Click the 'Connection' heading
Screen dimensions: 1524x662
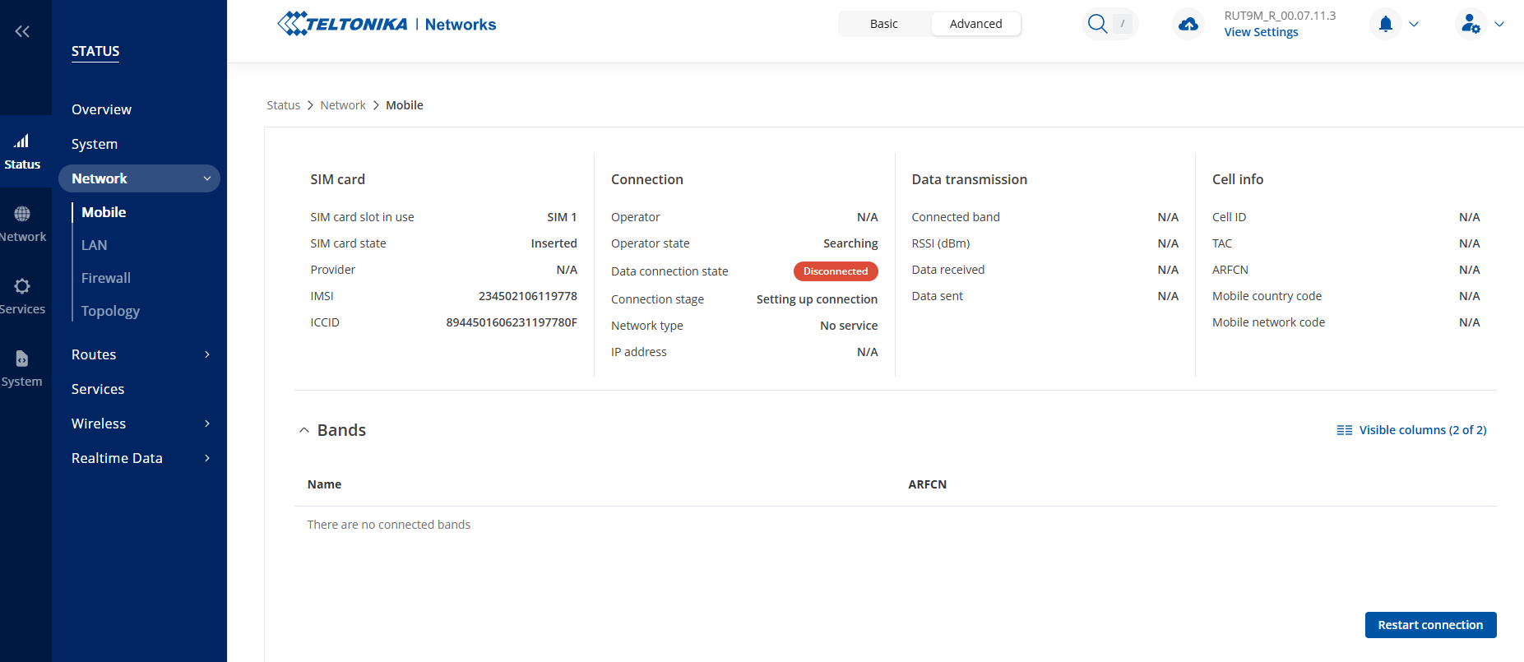tap(647, 179)
